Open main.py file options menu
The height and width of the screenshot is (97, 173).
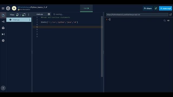tap(30, 20)
